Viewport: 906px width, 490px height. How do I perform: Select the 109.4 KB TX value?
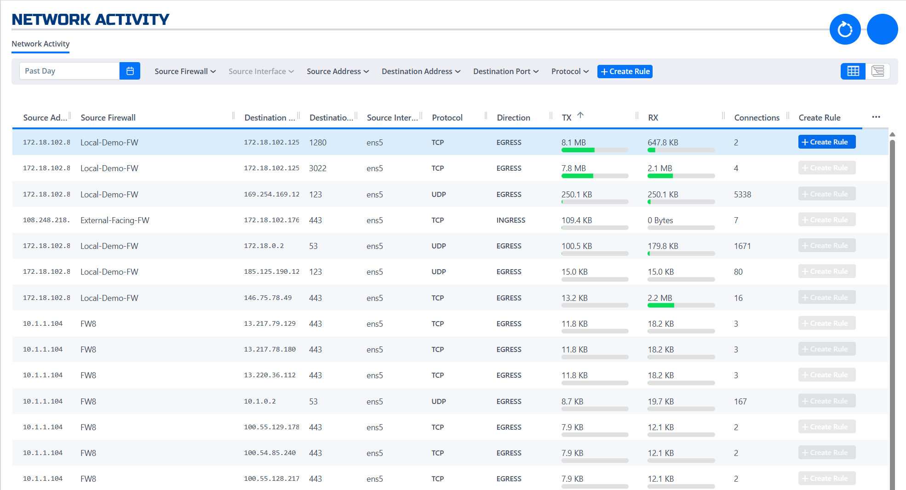tap(576, 220)
